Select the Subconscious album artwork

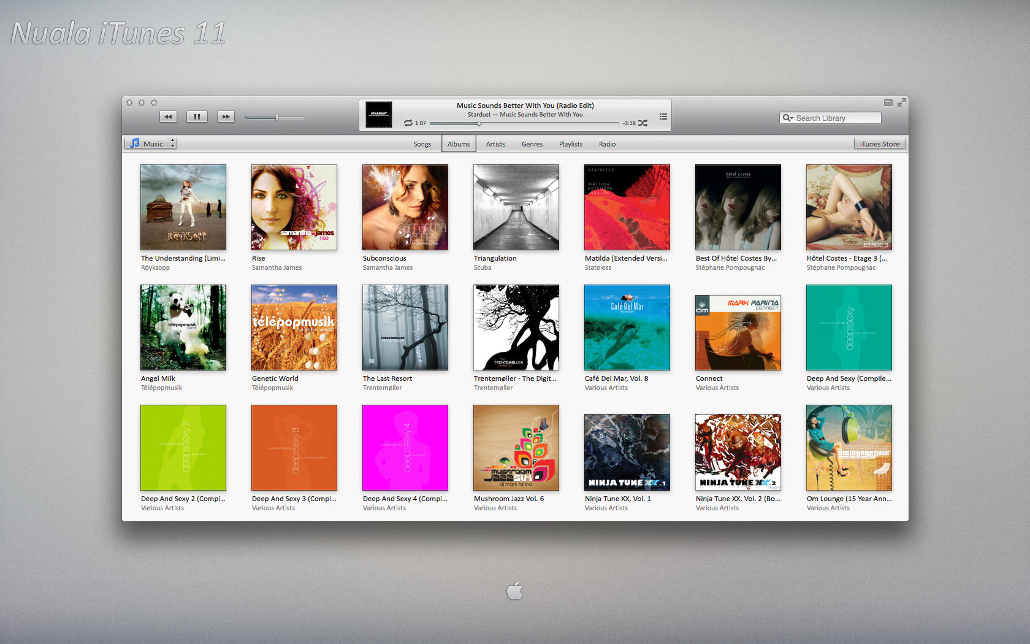tap(405, 207)
